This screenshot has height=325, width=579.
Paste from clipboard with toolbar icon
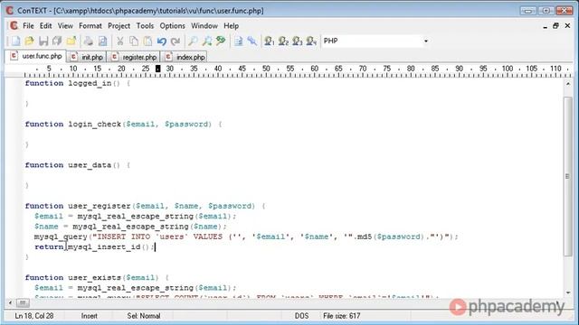coord(147,41)
